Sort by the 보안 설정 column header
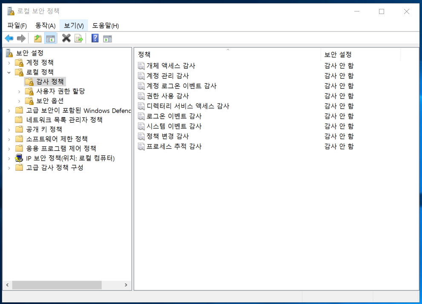The height and width of the screenshot is (304, 422). click(x=361, y=54)
